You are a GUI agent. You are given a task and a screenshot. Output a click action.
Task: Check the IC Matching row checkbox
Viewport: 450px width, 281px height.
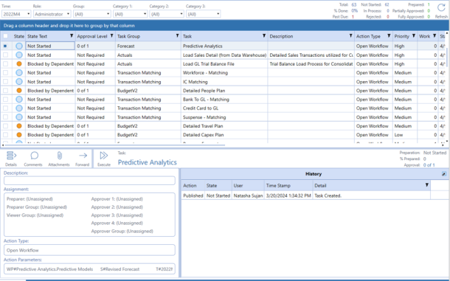[5, 82]
